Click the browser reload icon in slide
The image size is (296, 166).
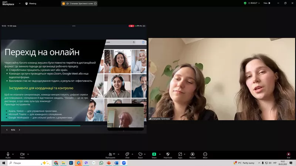pos(134,42)
